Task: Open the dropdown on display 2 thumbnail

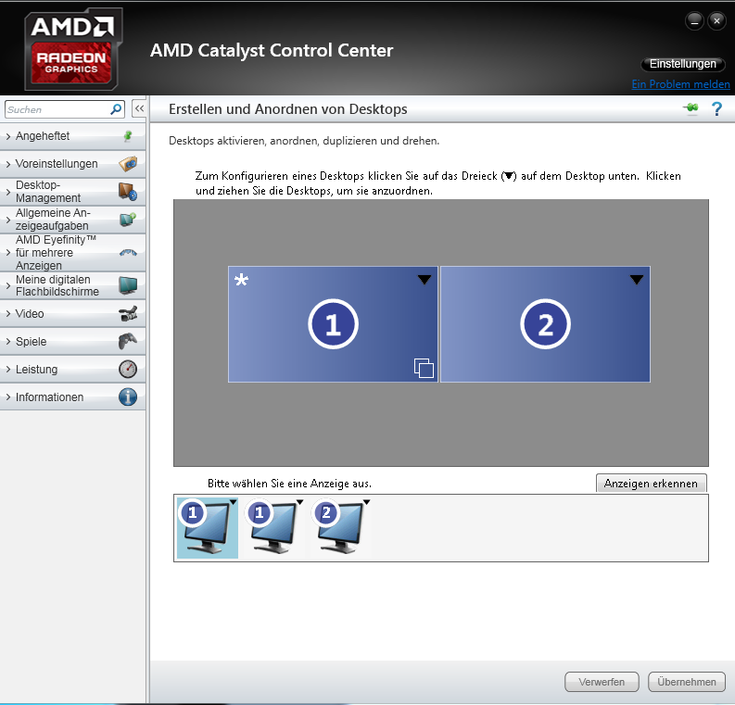Action: pos(366,502)
